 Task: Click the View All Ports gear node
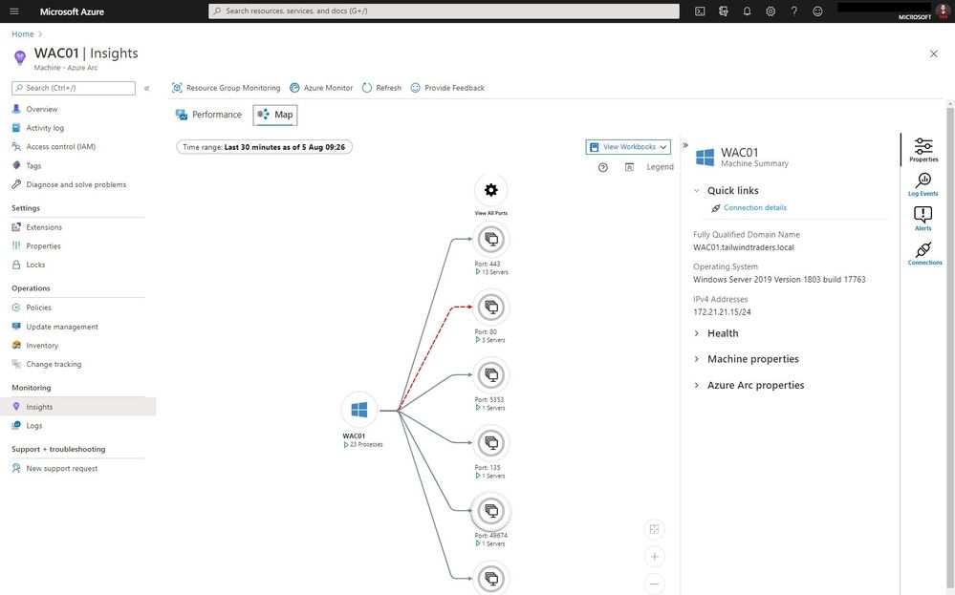[491, 190]
